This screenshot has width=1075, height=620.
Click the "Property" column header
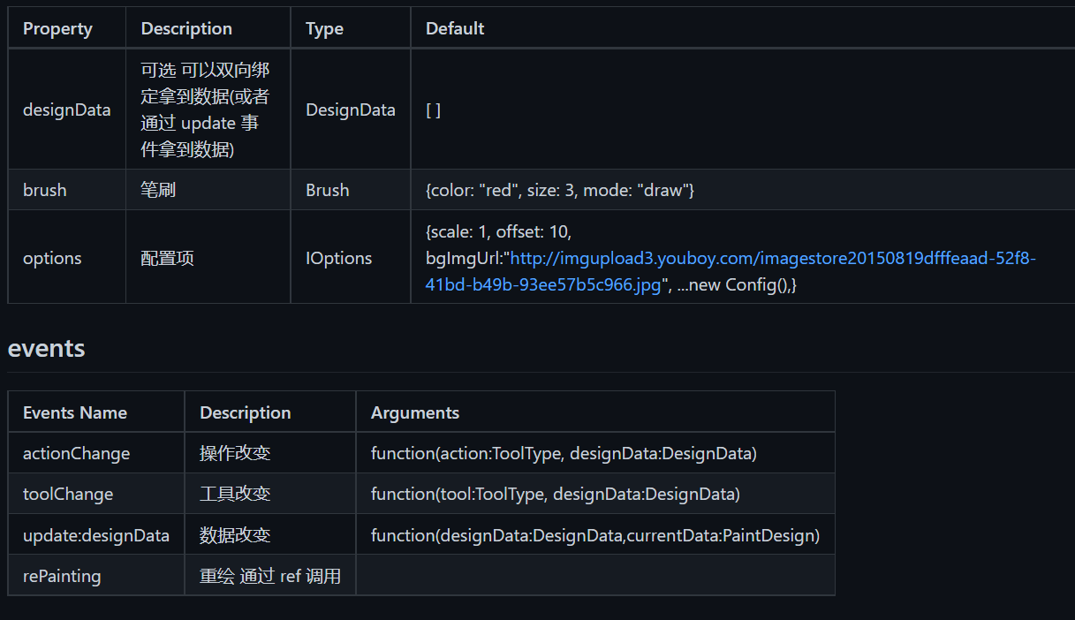point(57,28)
